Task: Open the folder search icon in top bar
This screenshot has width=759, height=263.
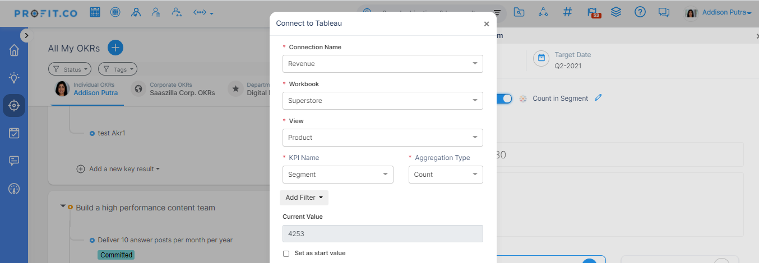Action: [x=519, y=12]
